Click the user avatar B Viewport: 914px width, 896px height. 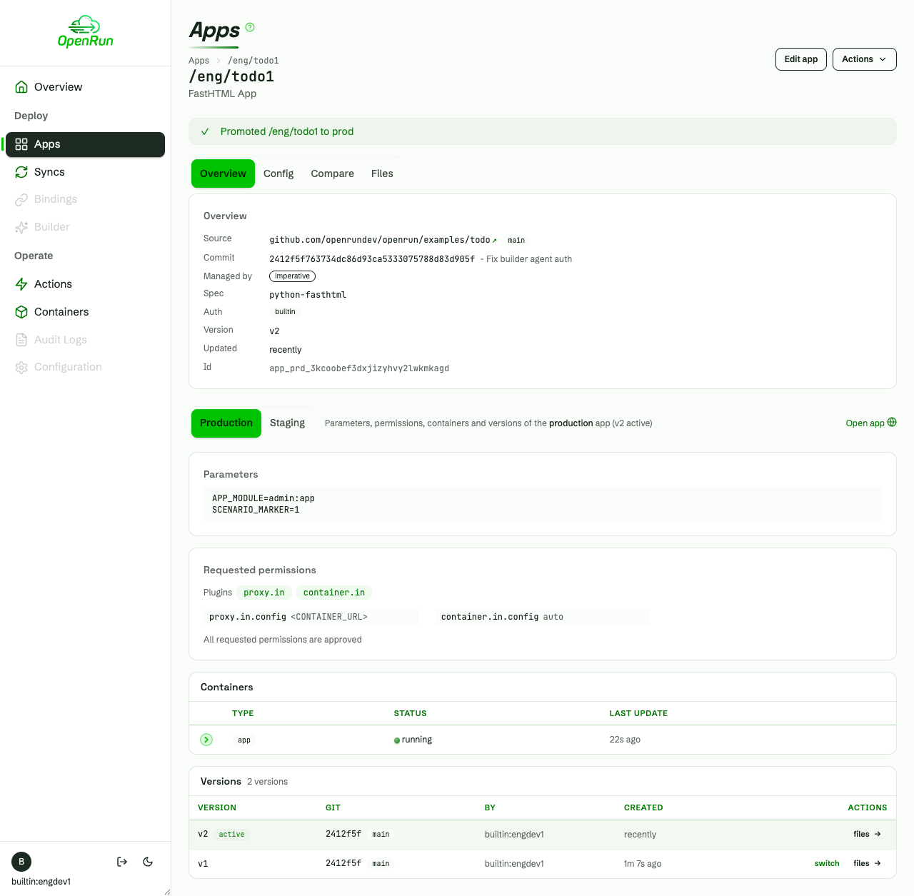[21, 862]
